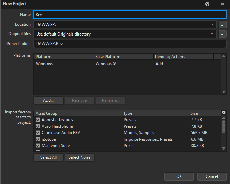Sort by Asset Group column header
The width and height of the screenshot is (230, 184).
tap(78, 113)
